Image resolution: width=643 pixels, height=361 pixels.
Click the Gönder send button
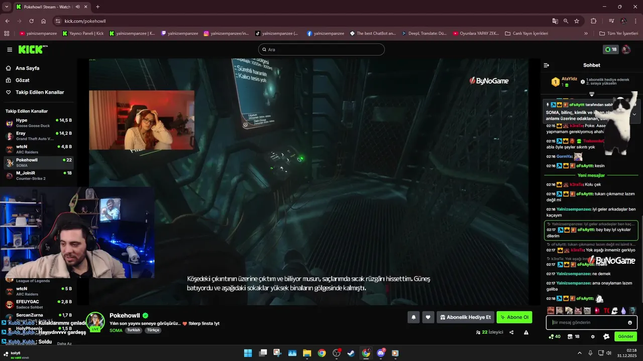625,336
